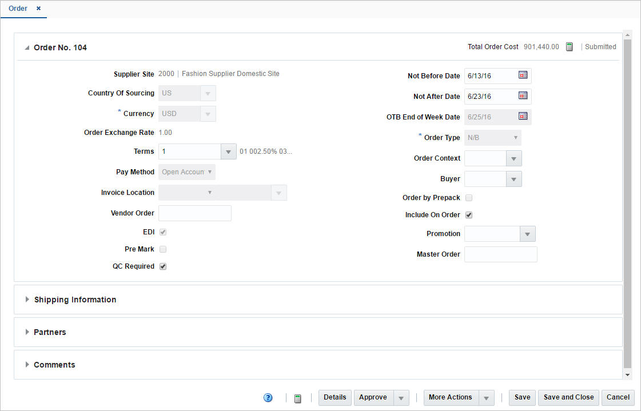Viewport: 641px width, 411px height.
Task: Uncheck the QC Required checkbox
Action: tap(163, 266)
